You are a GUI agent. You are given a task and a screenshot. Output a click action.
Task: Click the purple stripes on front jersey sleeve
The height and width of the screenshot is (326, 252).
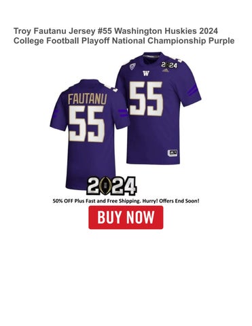click(193, 90)
